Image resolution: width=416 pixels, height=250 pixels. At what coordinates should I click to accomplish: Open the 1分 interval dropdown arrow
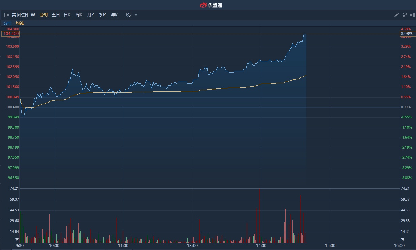pos(136,15)
